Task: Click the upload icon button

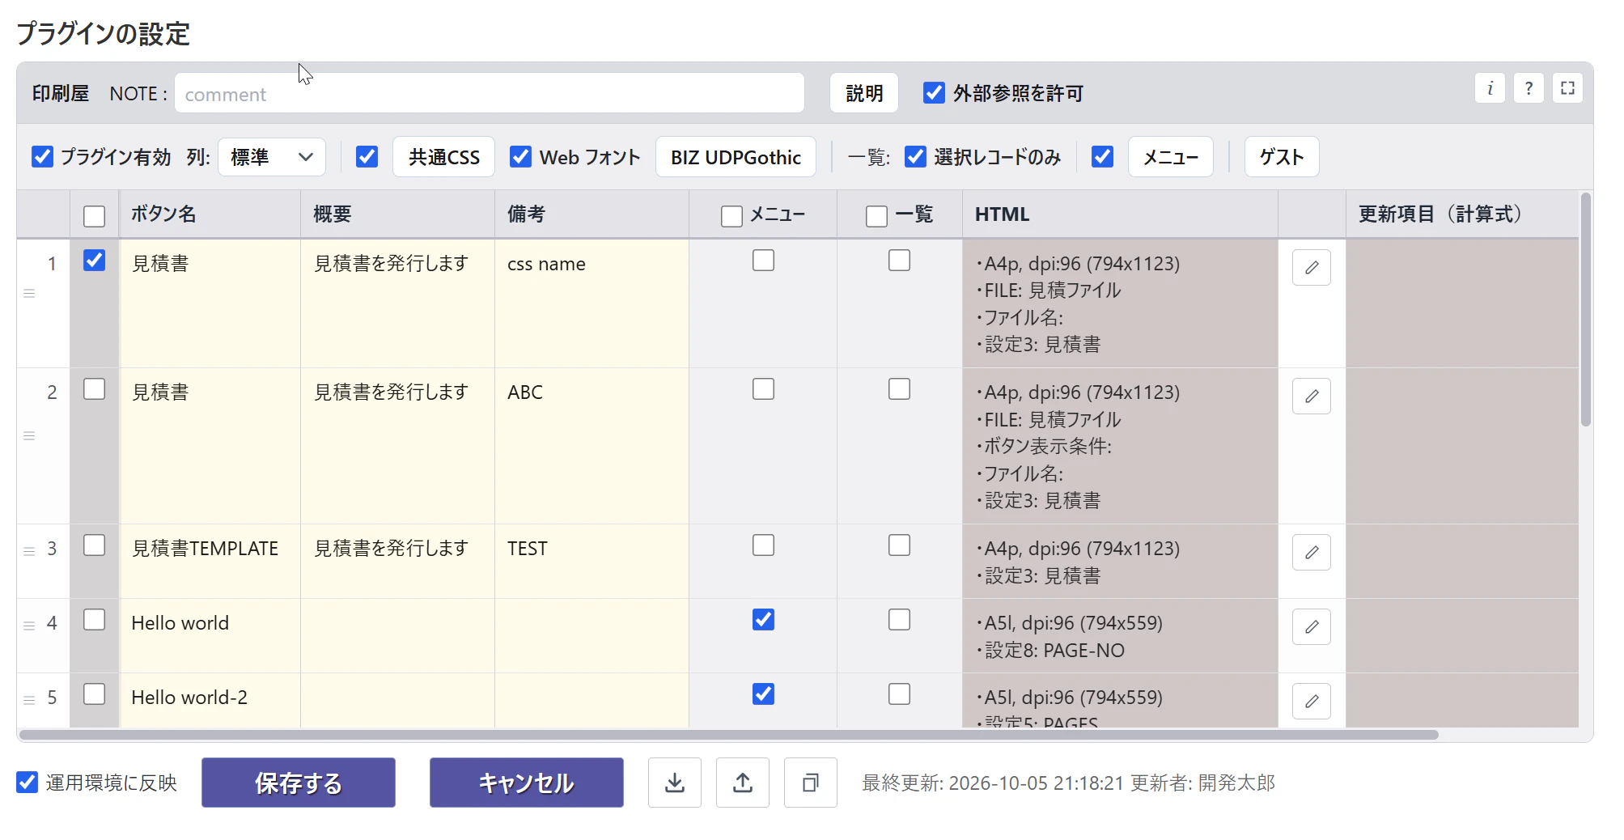Action: pos(743,783)
